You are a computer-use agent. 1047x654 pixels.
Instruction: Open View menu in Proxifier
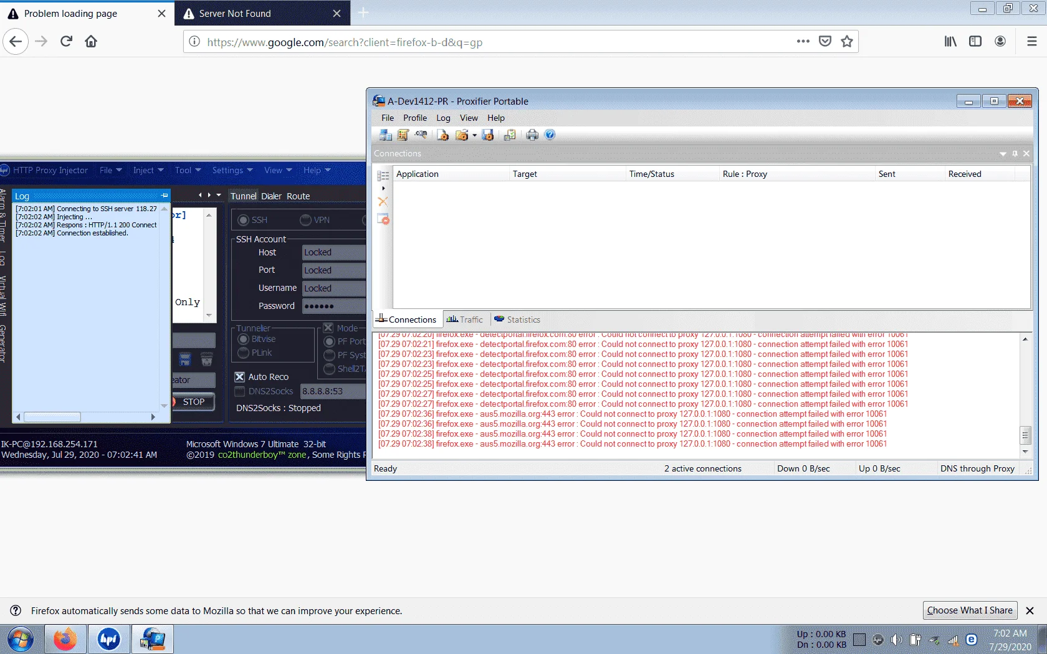(469, 118)
